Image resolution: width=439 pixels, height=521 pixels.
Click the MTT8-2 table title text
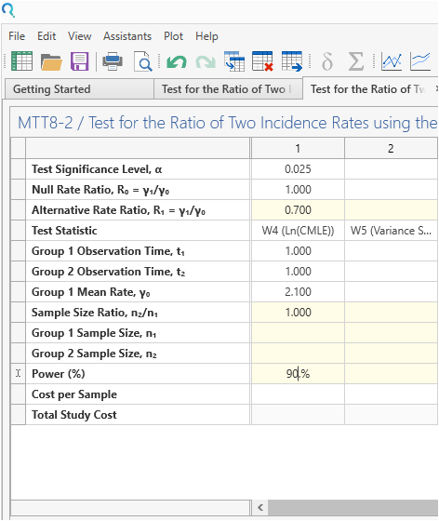click(228, 123)
